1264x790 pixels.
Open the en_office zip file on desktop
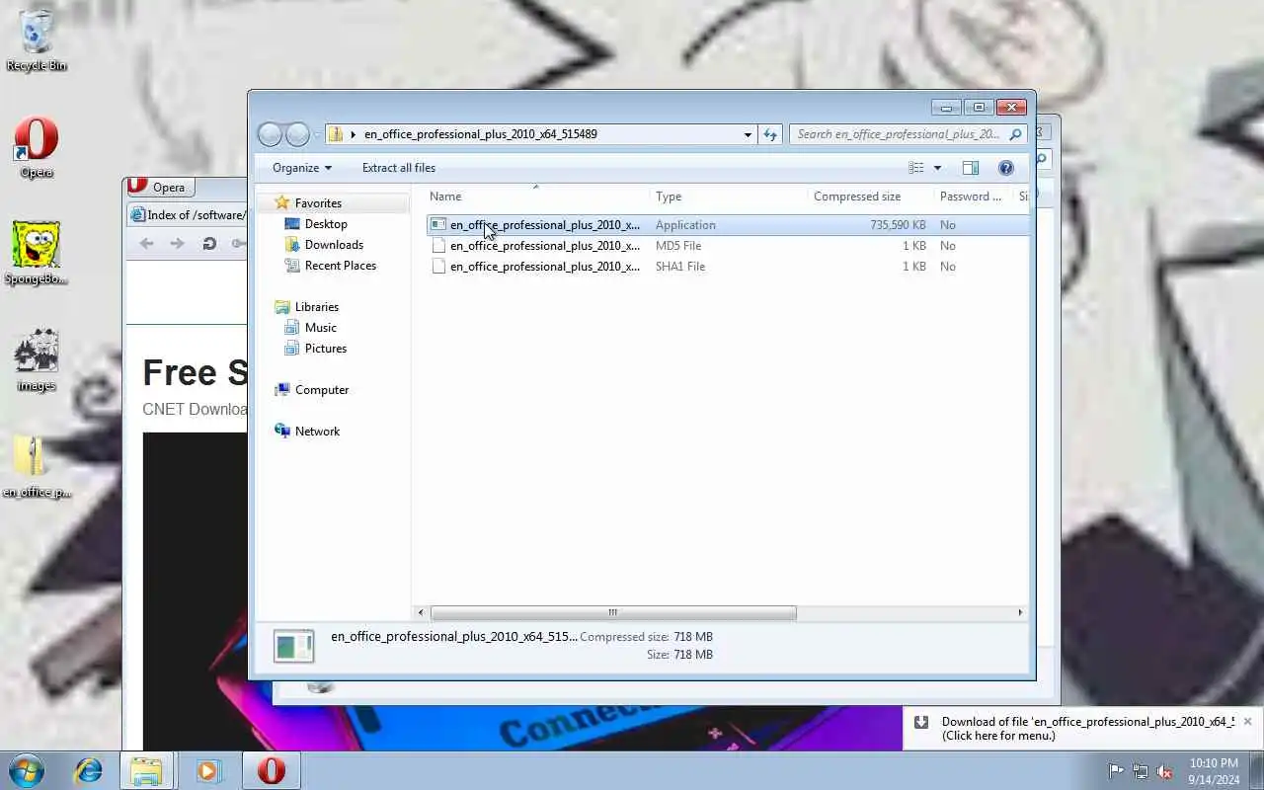[37, 467]
